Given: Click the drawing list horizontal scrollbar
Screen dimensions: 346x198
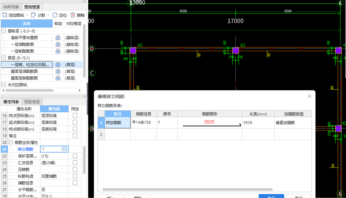Looking at the screenshot, I should pos(29,90).
